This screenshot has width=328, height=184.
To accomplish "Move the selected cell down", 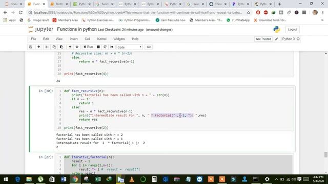I will tap(77, 47).
